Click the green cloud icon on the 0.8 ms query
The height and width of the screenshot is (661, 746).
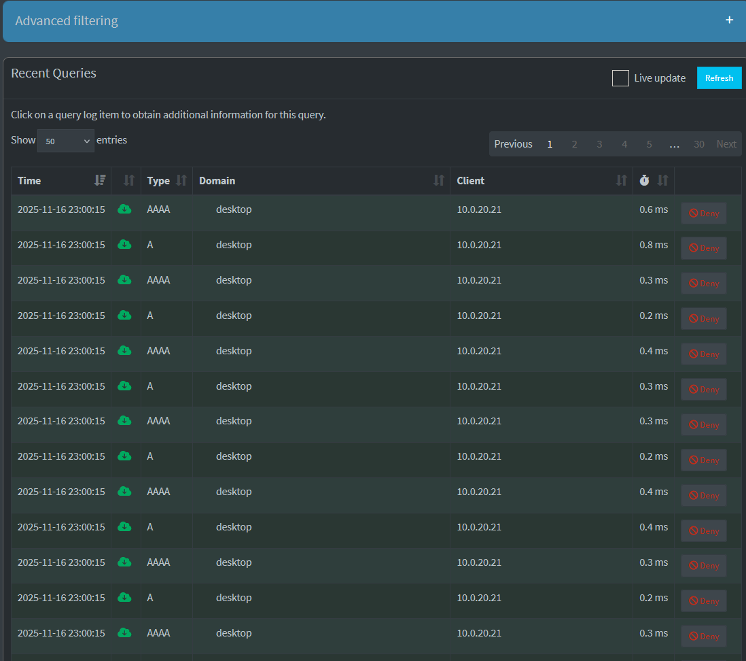[x=124, y=245]
